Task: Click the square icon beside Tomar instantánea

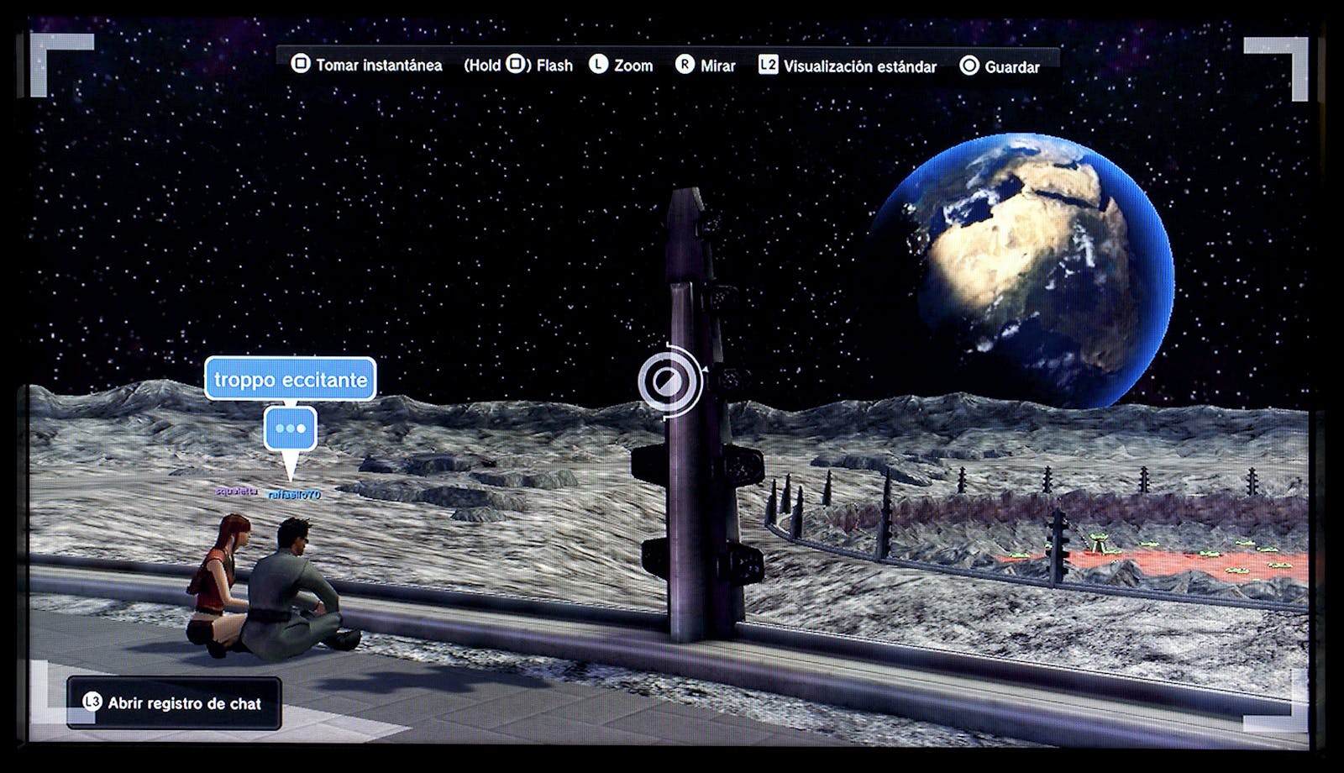Action: pos(300,64)
